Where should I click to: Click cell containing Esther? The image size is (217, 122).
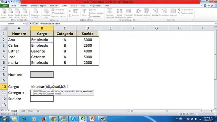19,51
